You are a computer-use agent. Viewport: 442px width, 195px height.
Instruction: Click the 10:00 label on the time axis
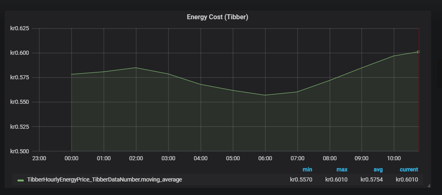[x=394, y=158]
